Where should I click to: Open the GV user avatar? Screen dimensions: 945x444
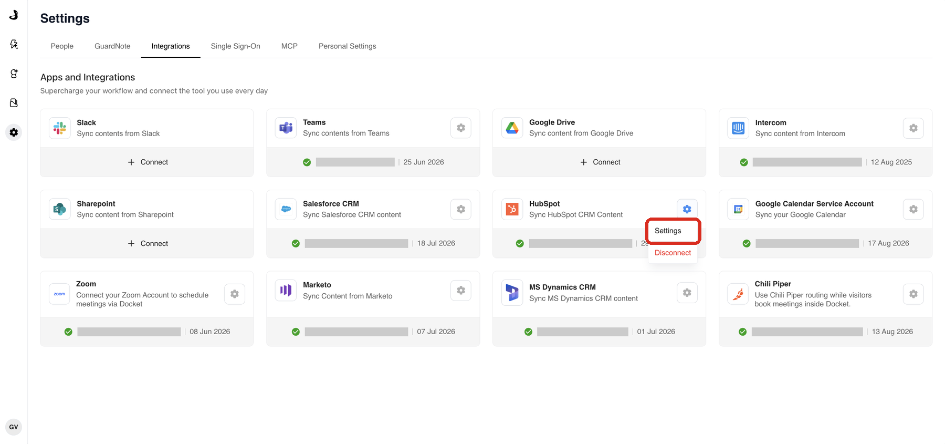pos(14,427)
